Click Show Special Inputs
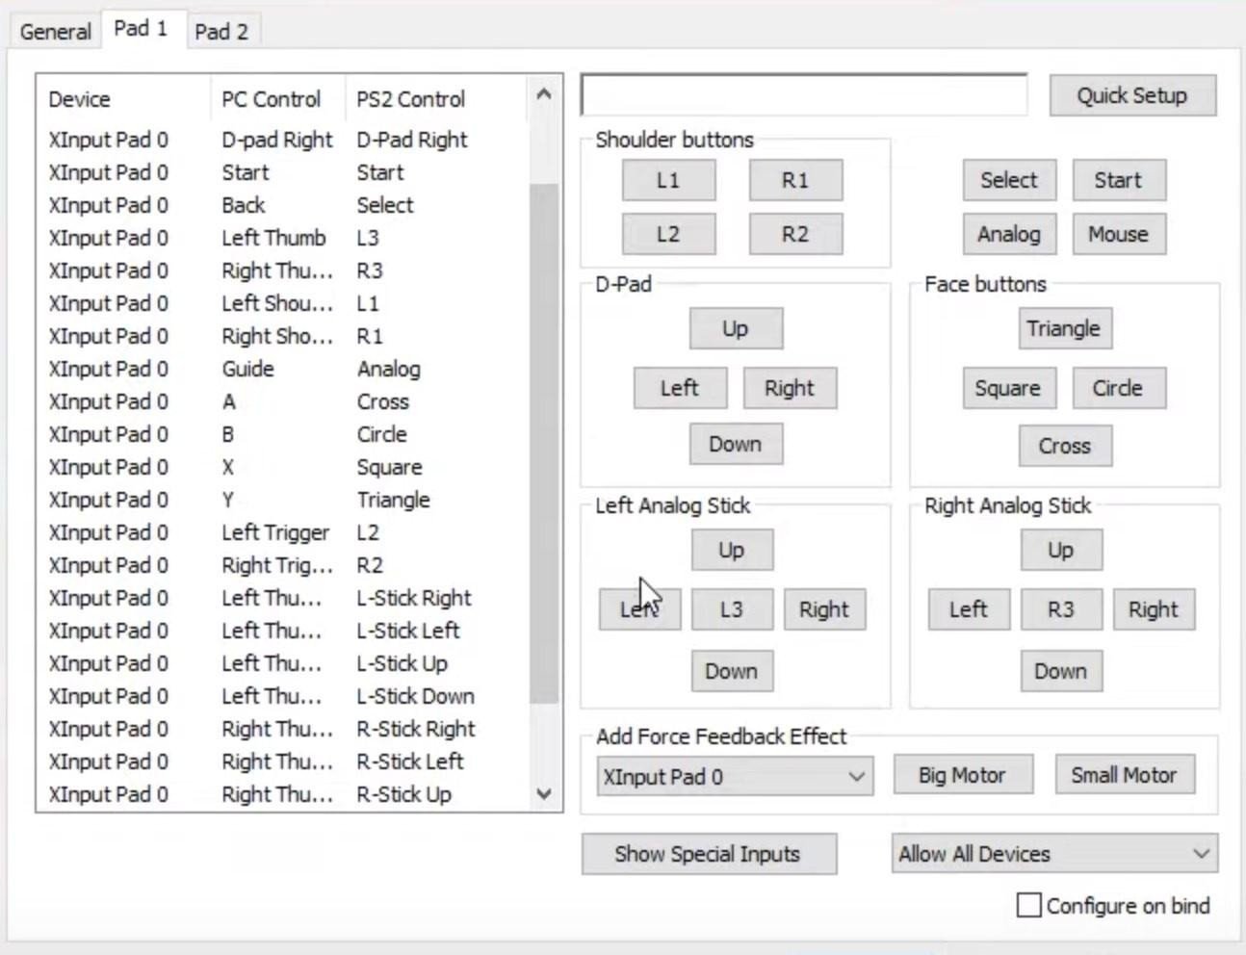The height and width of the screenshot is (955, 1246). [x=709, y=854]
